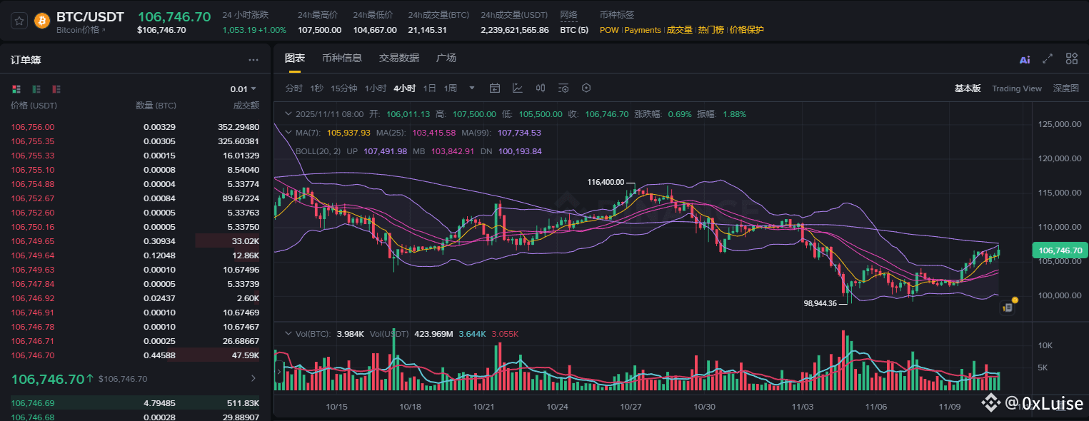Open the candlestick chart style icon
This screenshot has width=1089, height=421.
(541, 88)
